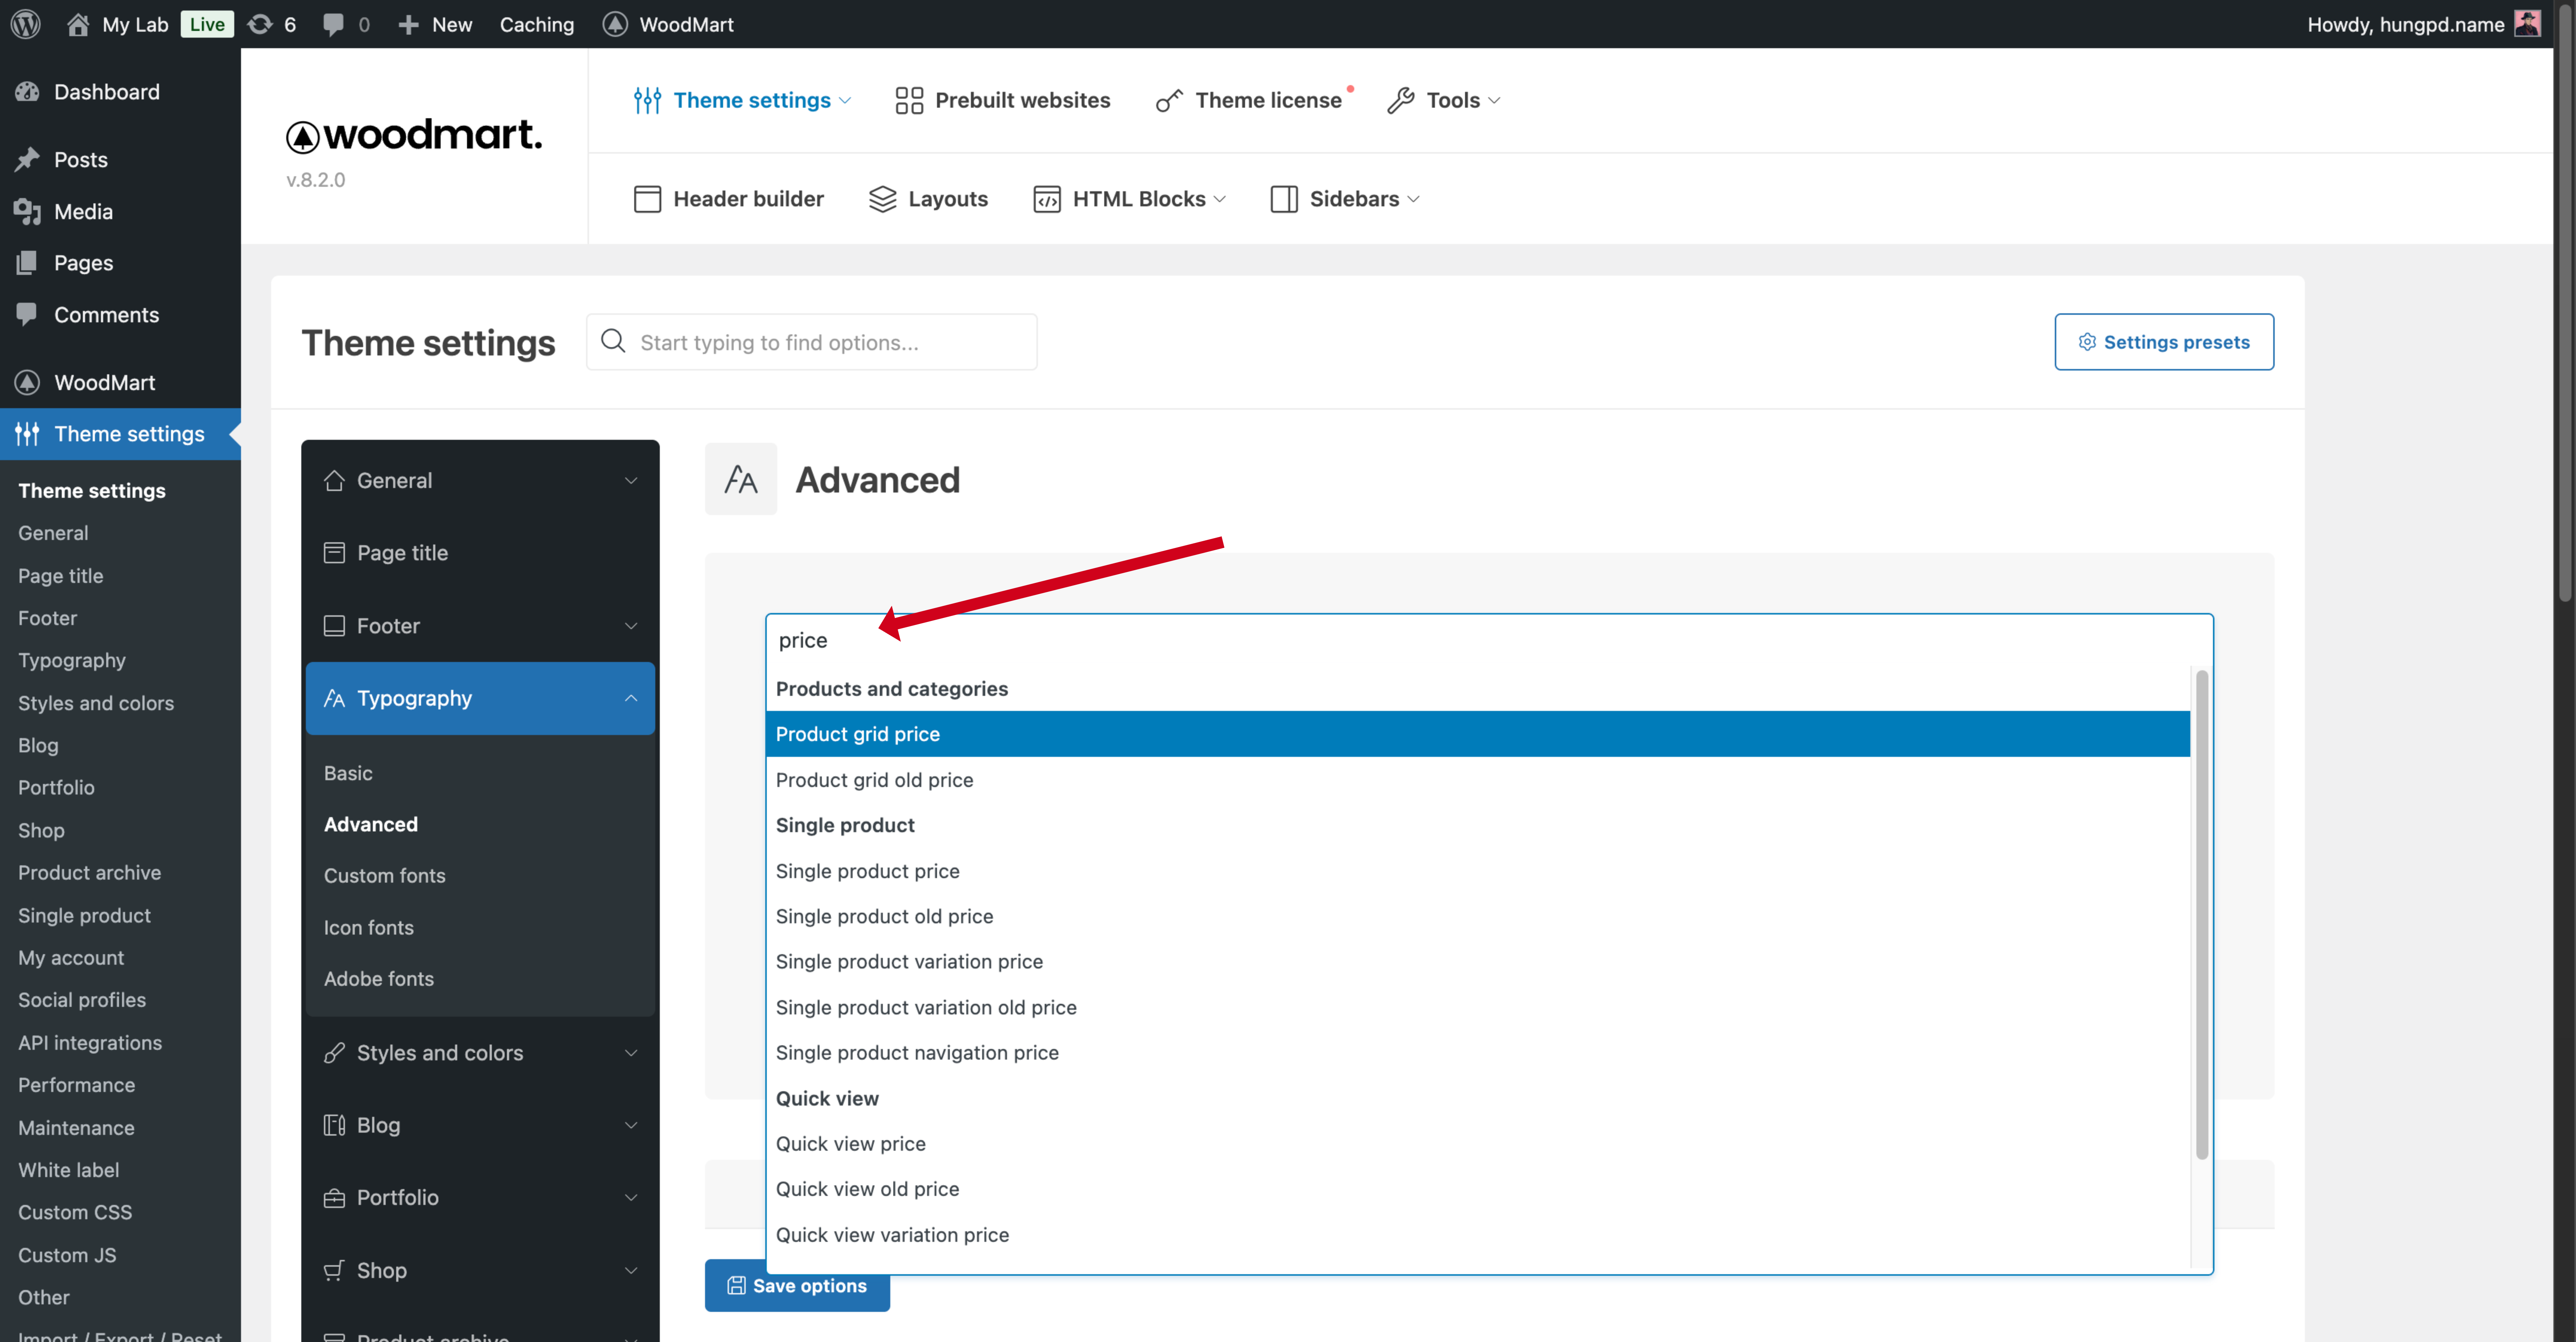Image resolution: width=2576 pixels, height=1342 pixels.
Task: Click the Prebuilt websites grid icon
Action: 909,100
